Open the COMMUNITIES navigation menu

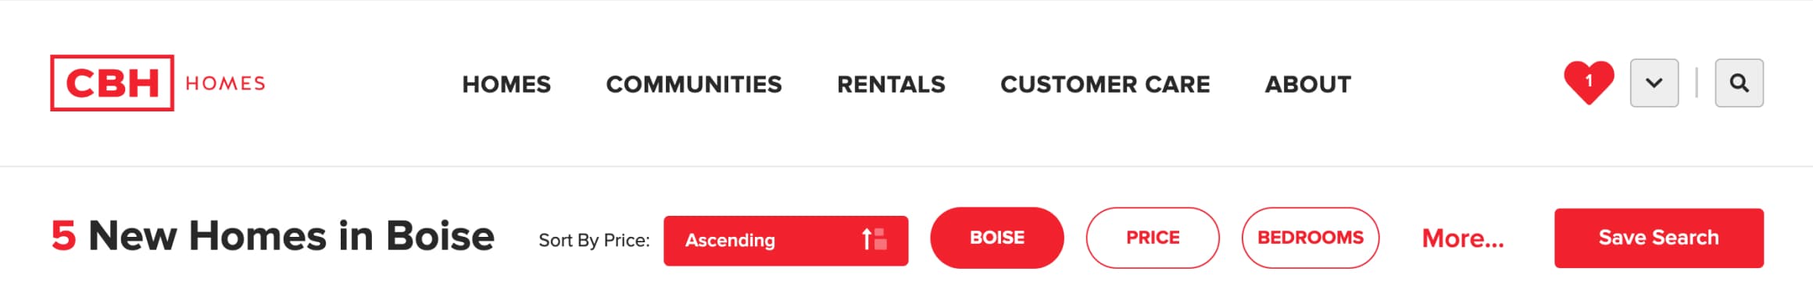[694, 84]
